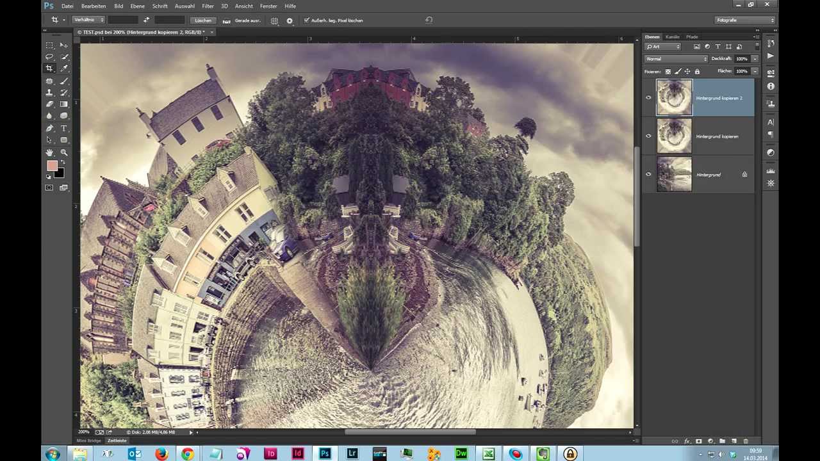
Task: Open the Normal blend mode dropdown
Action: point(676,59)
